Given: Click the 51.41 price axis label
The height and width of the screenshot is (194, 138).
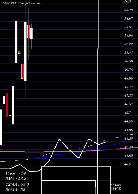Looking at the screenshot, I should click(129, 53).
